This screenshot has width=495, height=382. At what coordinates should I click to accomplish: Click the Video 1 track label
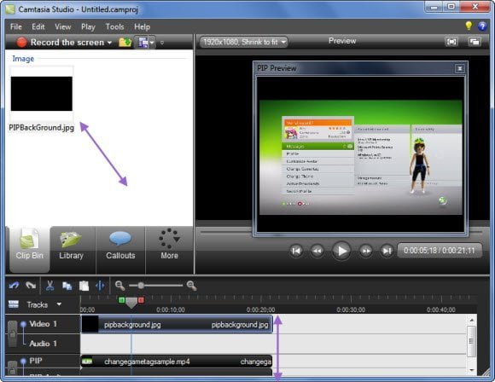(43, 324)
